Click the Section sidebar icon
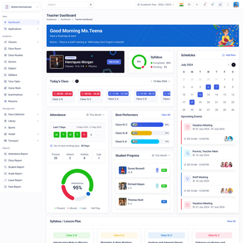Screen dimensions: 243x243 pos(5,62)
